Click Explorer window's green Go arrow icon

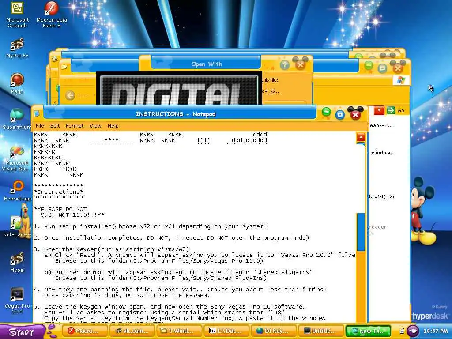coord(391,110)
